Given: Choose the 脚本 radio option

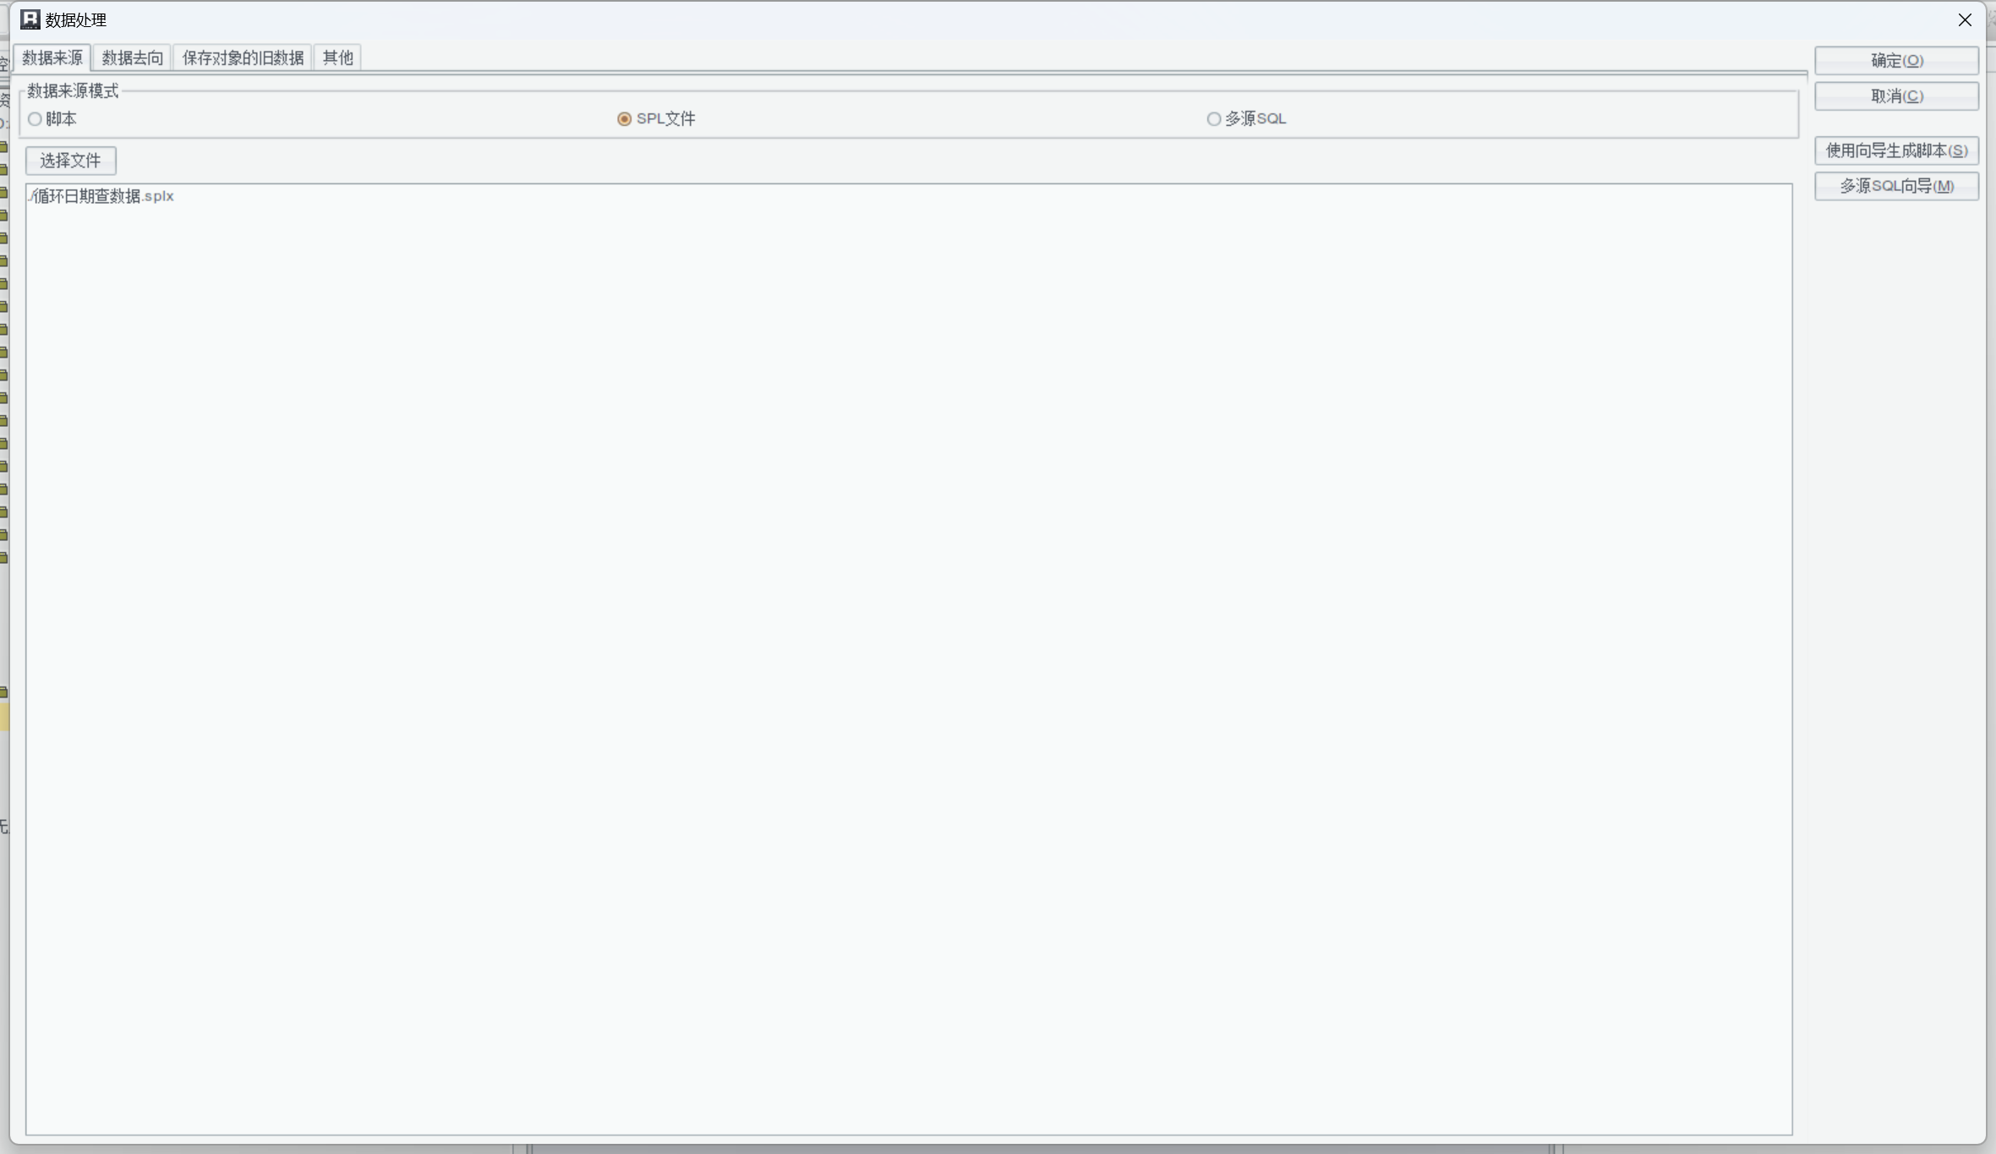Looking at the screenshot, I should pyautogui.click(x=36, y=119).
